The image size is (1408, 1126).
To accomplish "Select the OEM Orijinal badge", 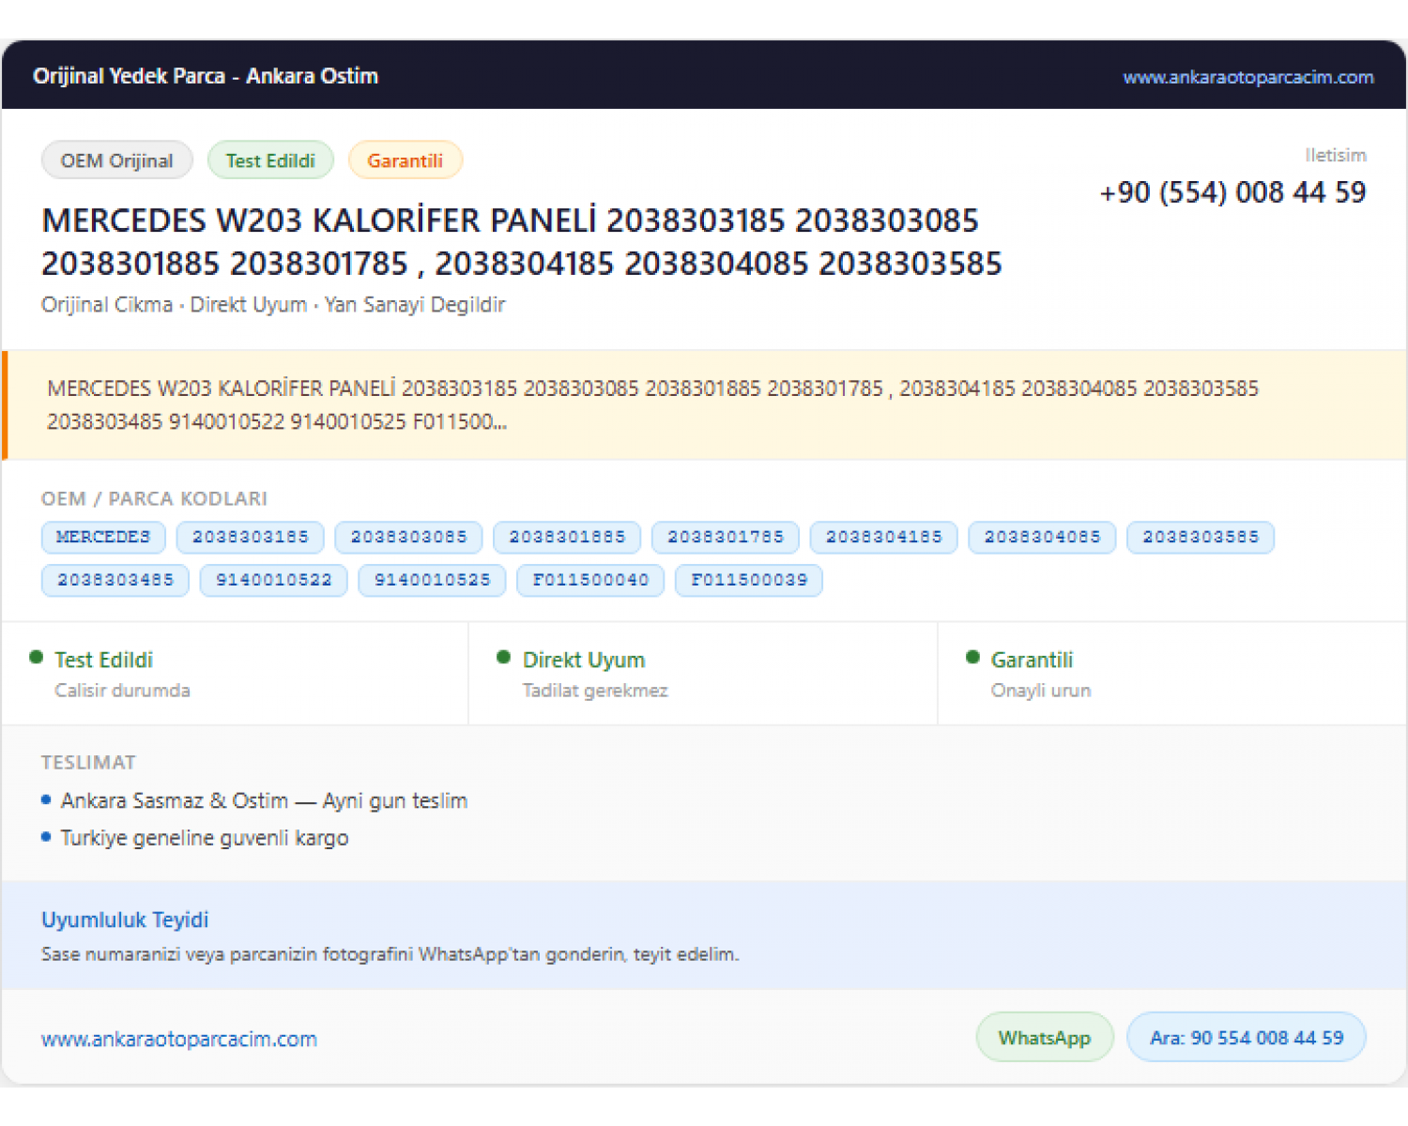I will coord(117,160).
